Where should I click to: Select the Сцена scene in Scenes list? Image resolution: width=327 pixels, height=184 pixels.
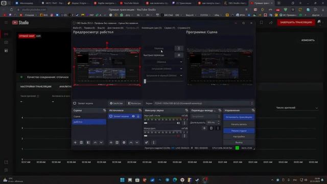pos(89,117)
